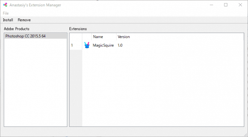Close the Extension Manager window
The height and width of the screenshot is (137, 248).
pos(240,5)
